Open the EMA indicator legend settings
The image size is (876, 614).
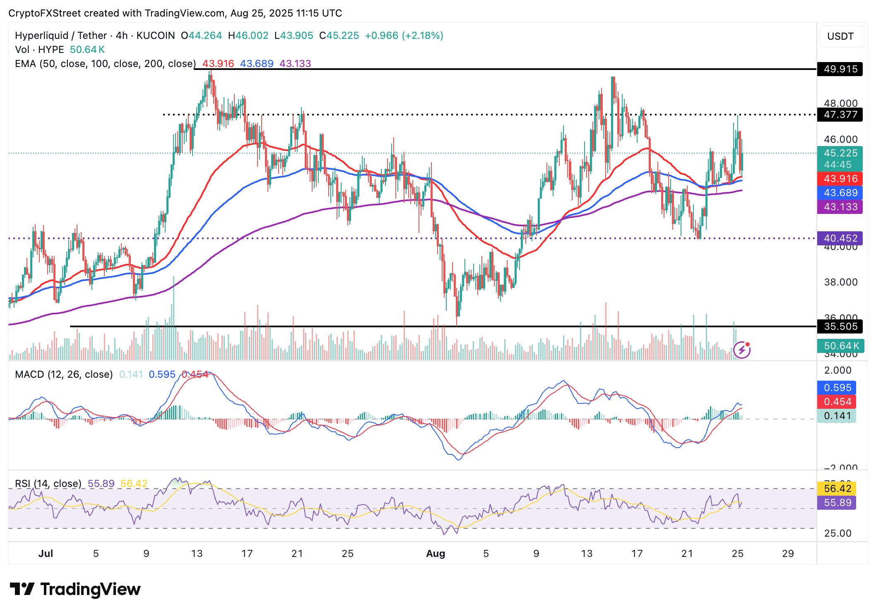click(105, 64)
